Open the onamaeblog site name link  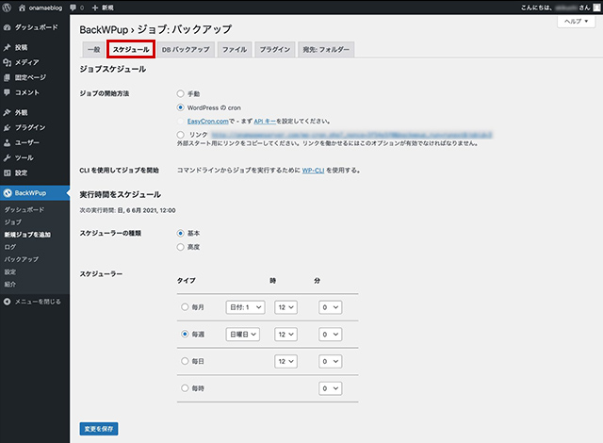tap(45, 8)
